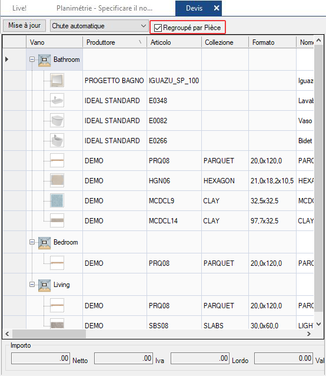The width and height of the screenshot is (326, 376).
Task: Click the row indicator arrow beside Bathroom
Action: coord(6,60)
